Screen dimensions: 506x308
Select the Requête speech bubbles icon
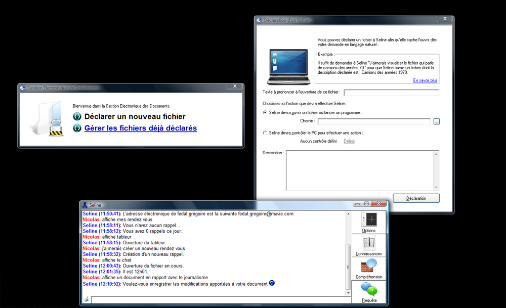(369, 290)
